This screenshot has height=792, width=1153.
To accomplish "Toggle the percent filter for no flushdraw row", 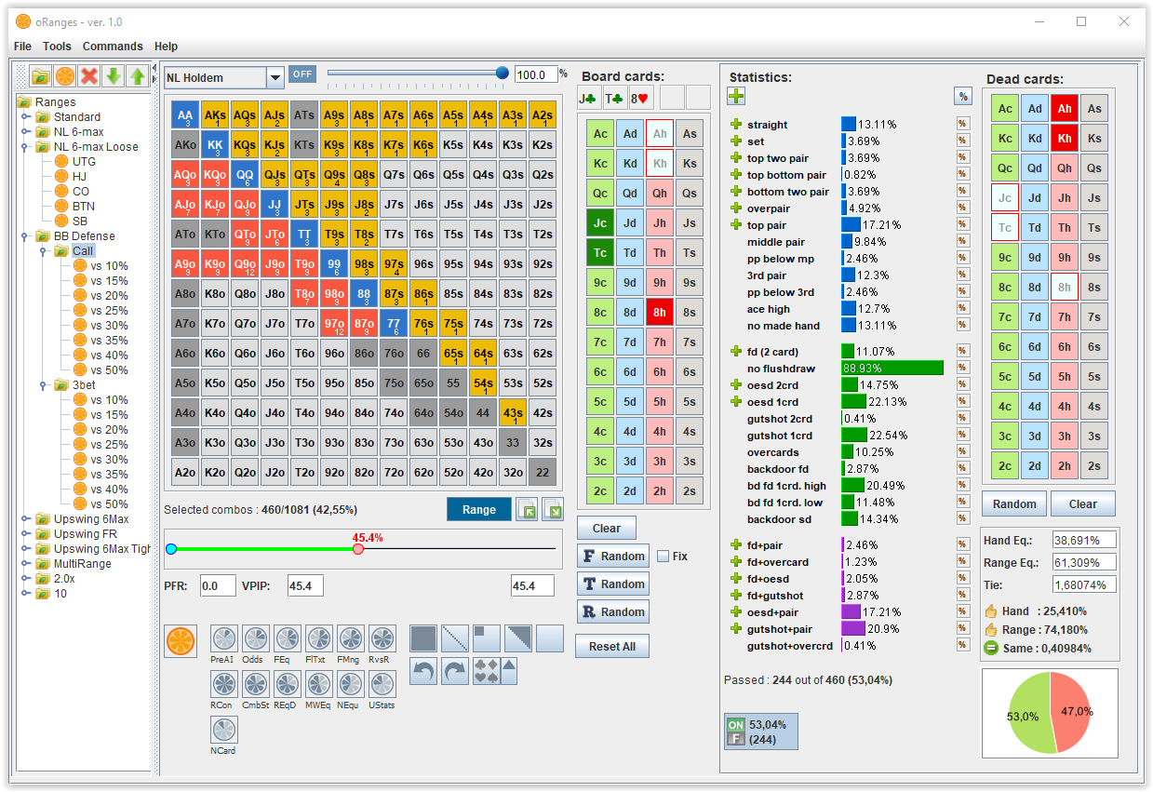I will tap(962, 369).
